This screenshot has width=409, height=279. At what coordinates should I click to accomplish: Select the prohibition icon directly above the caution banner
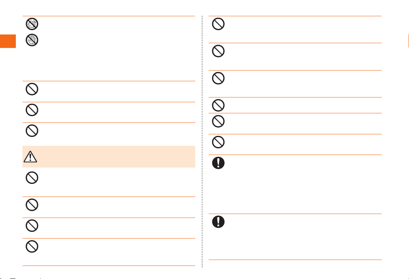click(x=32, y=131)
